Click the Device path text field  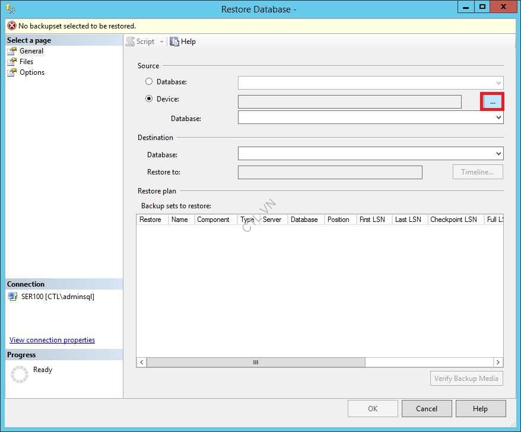350,101
